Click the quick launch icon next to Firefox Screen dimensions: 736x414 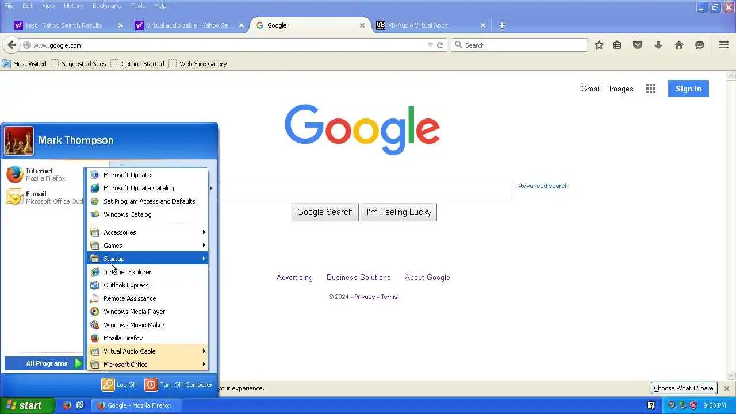(x=80, y=405)
